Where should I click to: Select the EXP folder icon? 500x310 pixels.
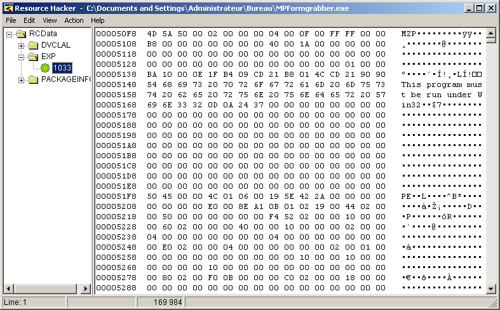(33, 57)
